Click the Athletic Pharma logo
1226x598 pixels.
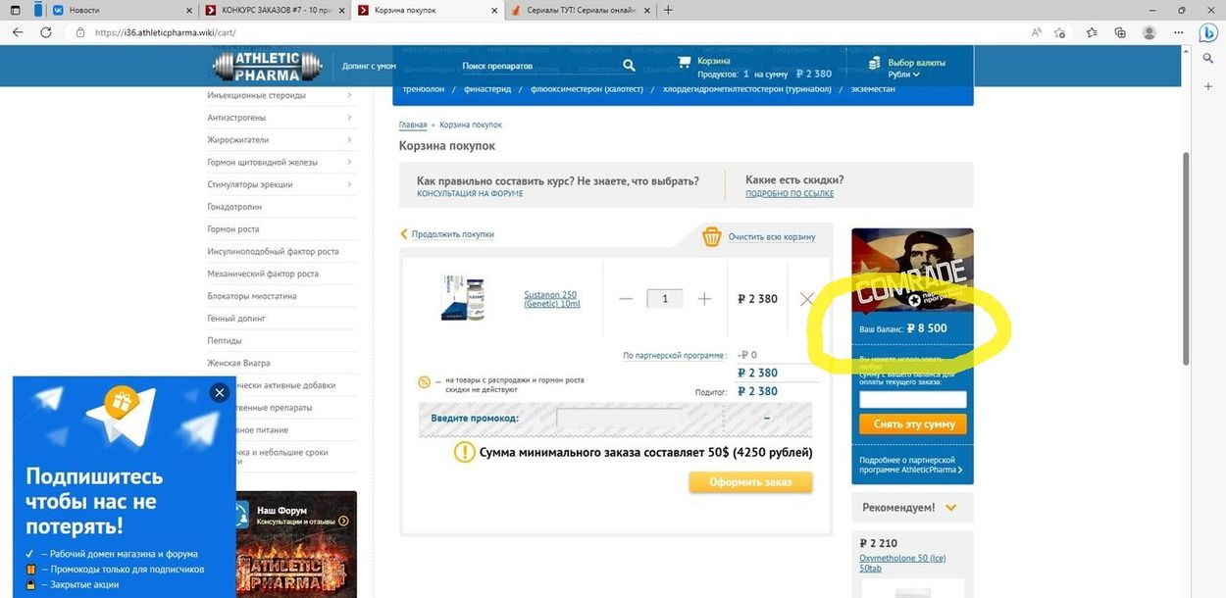pos(269,67)
